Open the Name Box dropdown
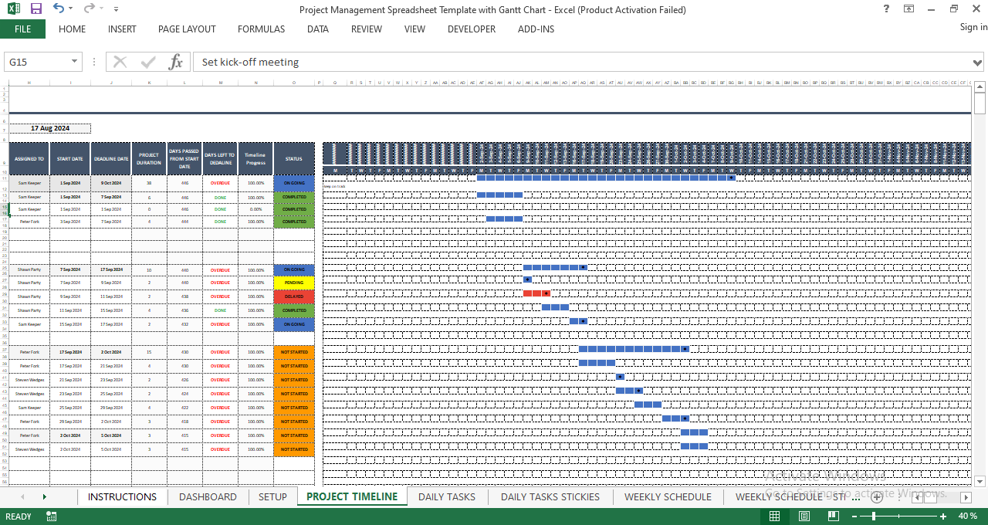The width and height of the screenshot is (988, 525). (x=73, y=62)
